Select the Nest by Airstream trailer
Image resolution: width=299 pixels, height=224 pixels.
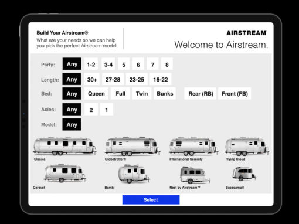pyautogui.click(x=195, y=175)
